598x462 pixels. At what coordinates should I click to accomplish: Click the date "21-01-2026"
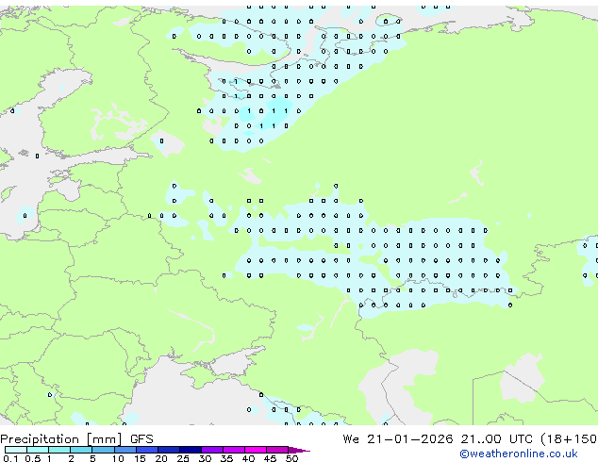[410, 439]
